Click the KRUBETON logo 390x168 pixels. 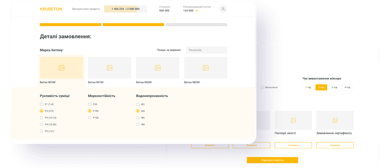tap(51, 9)
